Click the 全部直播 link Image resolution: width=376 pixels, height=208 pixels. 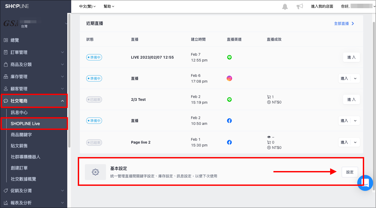click(x=344, y=23)
